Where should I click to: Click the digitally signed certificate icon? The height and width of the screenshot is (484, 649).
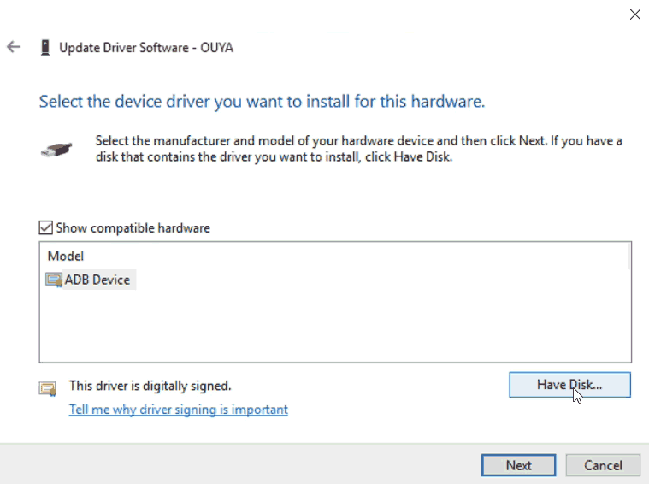[48, 388]
